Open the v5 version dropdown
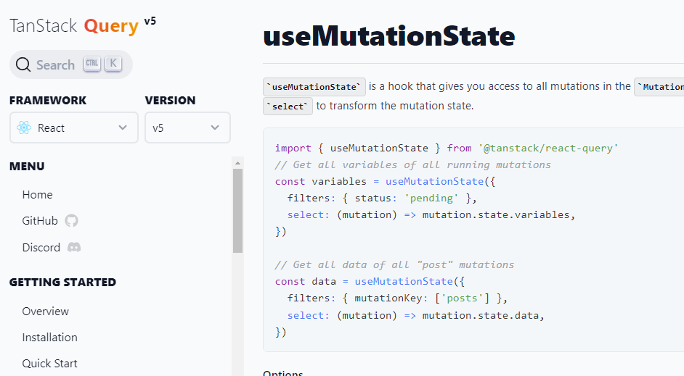The width and height of the screenshot is (684, 376). 187,128
